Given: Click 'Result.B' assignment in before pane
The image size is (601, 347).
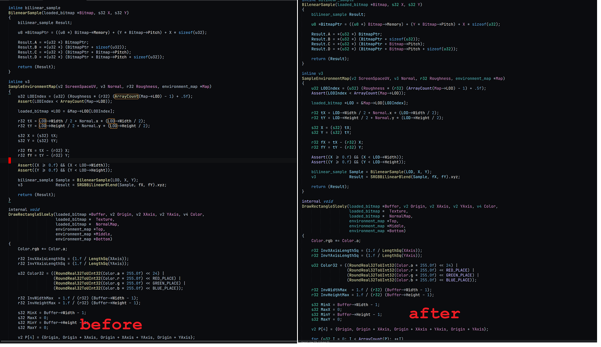Looking at the screenshot, I should click(72, 47).
